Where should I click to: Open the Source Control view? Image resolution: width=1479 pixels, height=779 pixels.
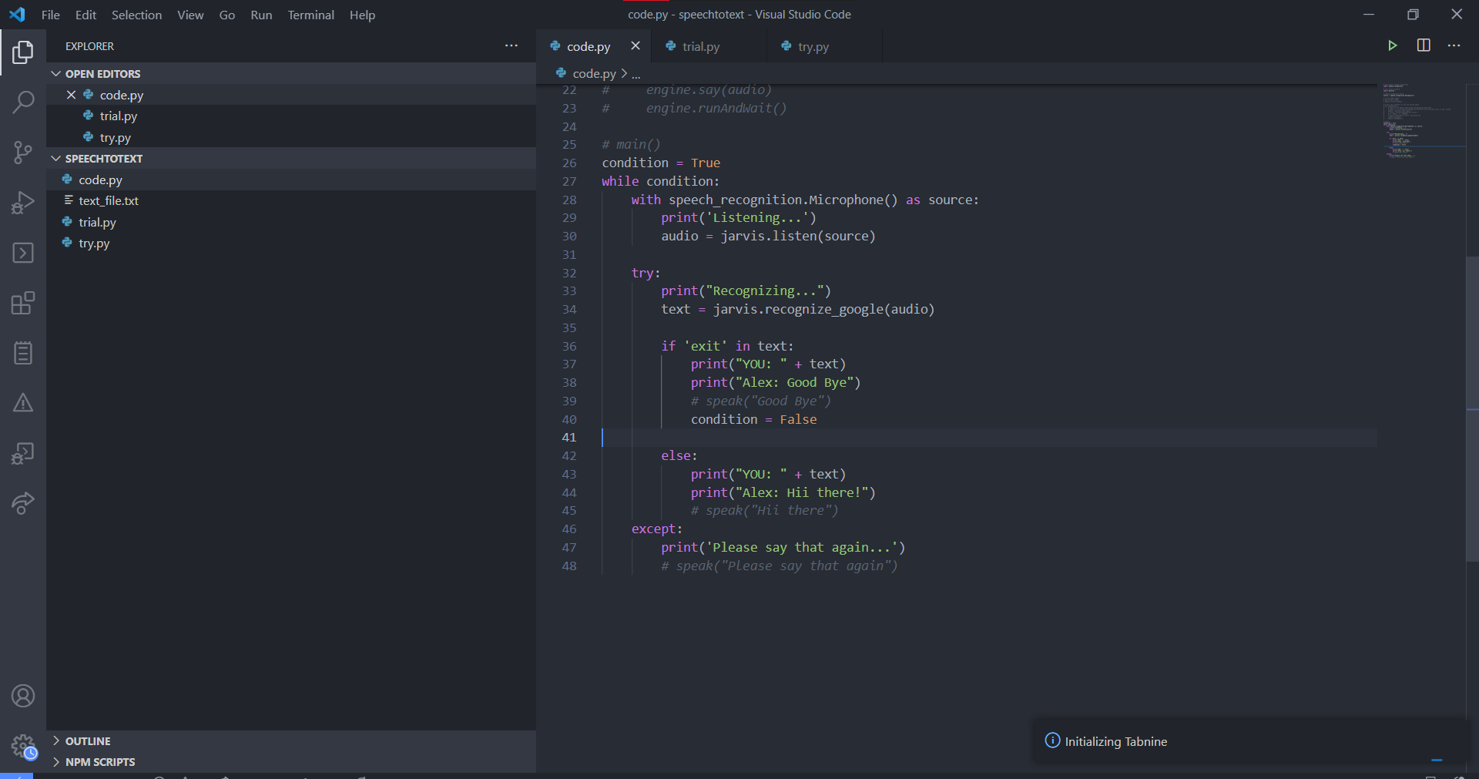[x=24, y=153]
